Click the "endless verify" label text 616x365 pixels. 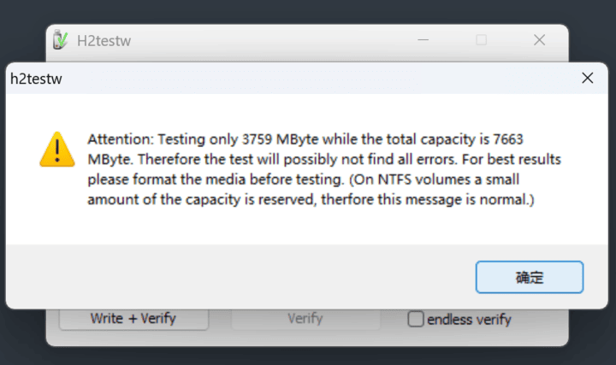point(469,320)
